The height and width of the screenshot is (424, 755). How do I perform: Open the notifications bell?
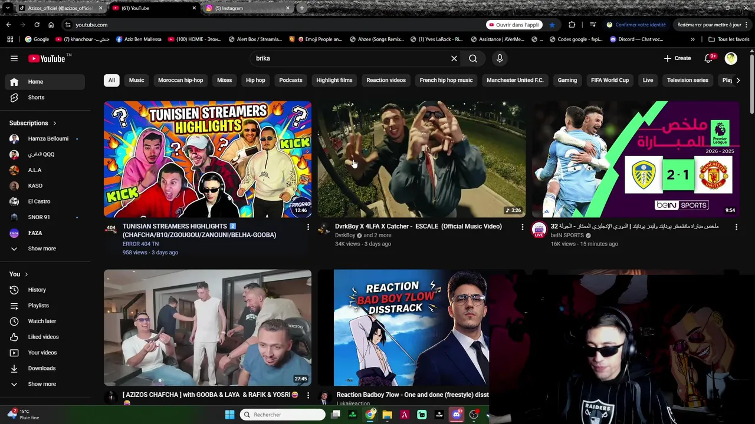tap(709, 58)
